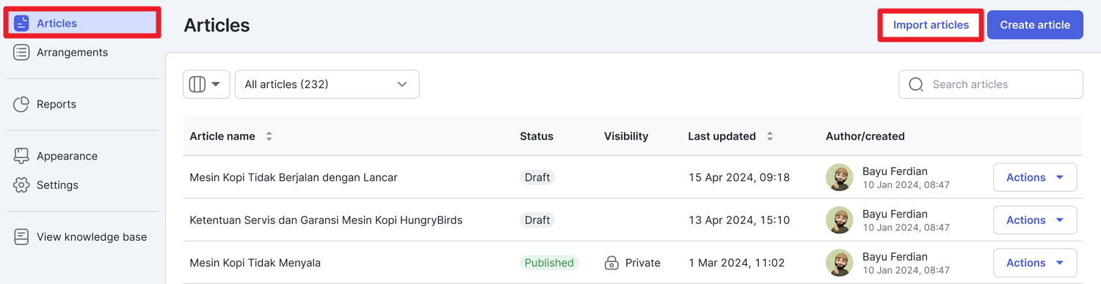Click the lock icon beside Private
Image resolution: width=1101 pixels, height=284 pixels.
coord(611,263)
